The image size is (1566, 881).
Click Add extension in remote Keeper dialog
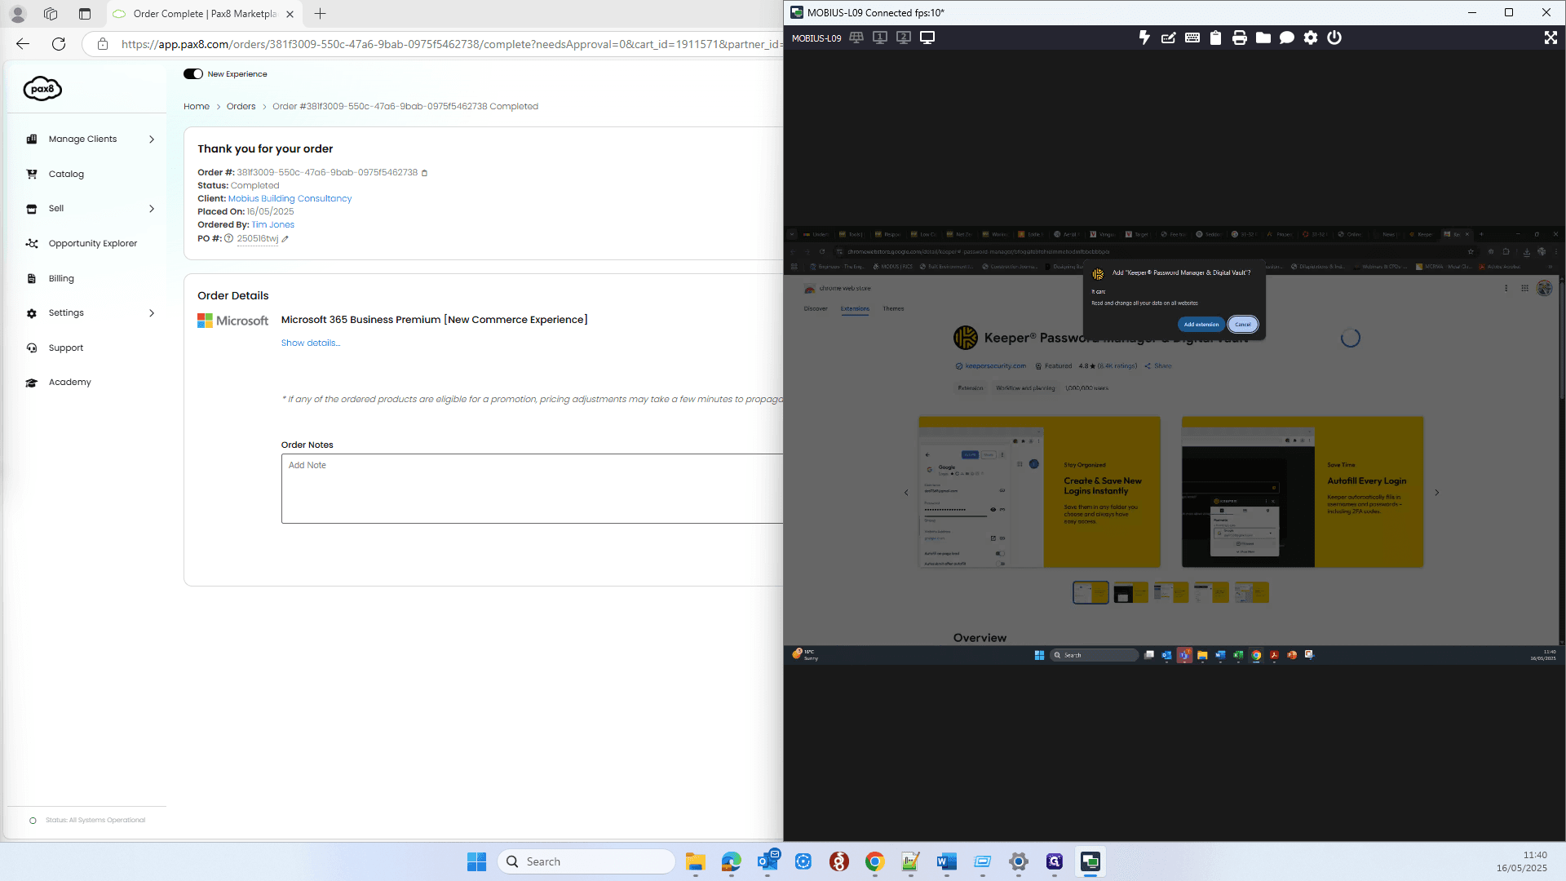[1201, 325]
